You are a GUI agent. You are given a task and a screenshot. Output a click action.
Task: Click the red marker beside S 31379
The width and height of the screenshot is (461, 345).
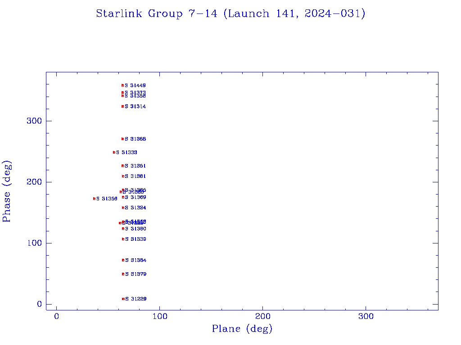(123, 274)
